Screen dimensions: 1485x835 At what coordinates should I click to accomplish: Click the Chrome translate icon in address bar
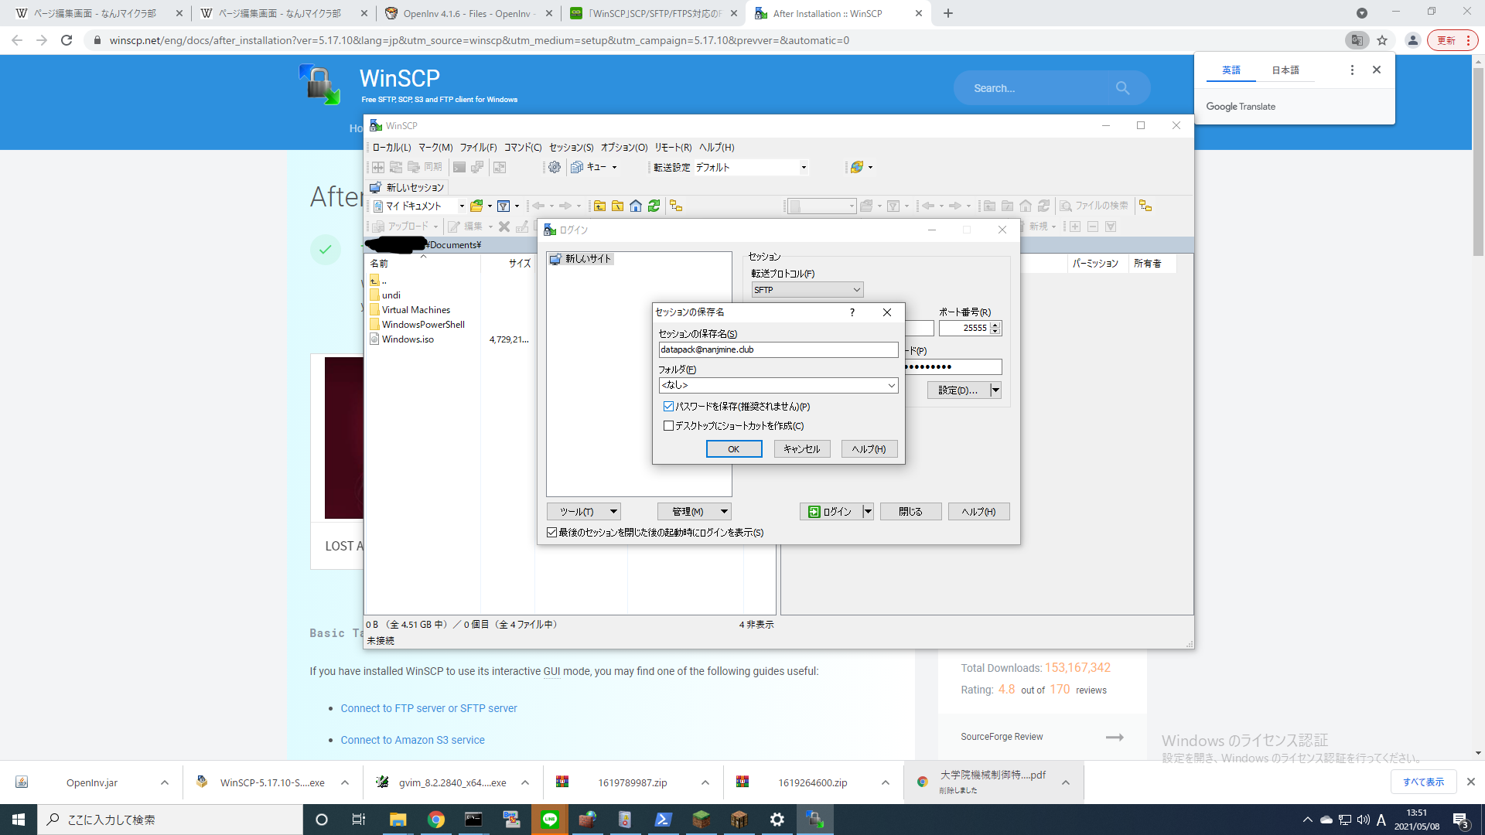click(1357, 40)
